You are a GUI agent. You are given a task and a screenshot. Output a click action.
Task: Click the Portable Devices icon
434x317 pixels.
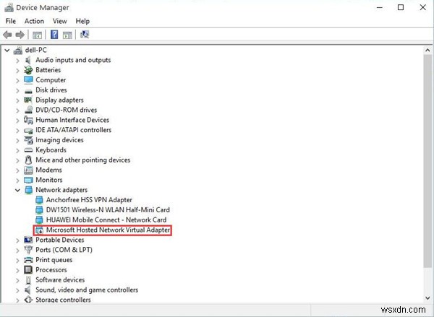pos(28,240)
